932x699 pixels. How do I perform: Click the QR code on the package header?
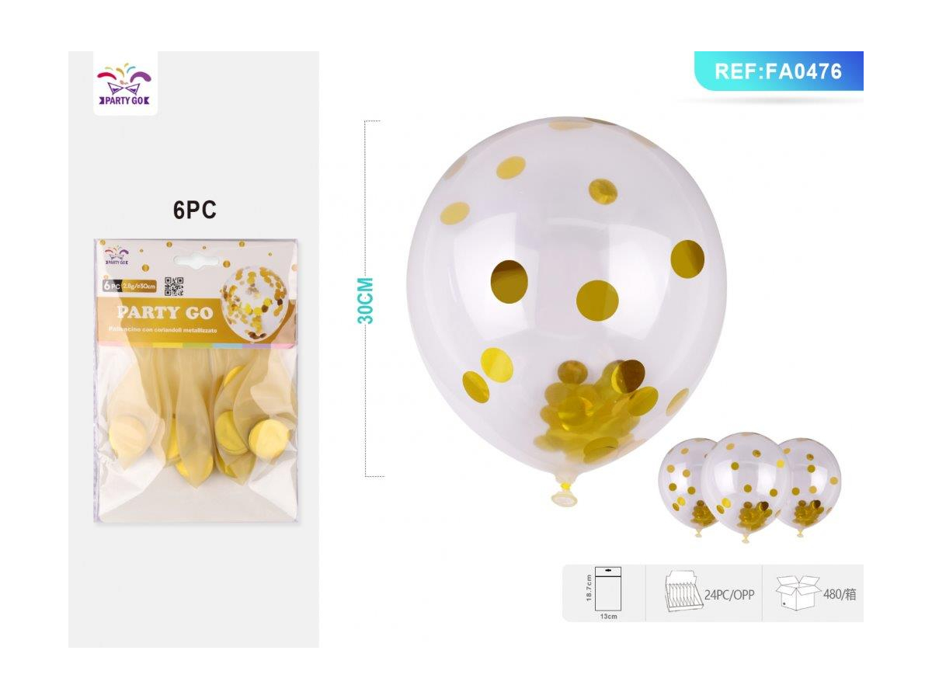pos(175,286)
